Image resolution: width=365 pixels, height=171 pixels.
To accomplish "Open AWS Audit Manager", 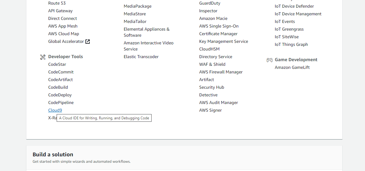I will click(219, 103).
